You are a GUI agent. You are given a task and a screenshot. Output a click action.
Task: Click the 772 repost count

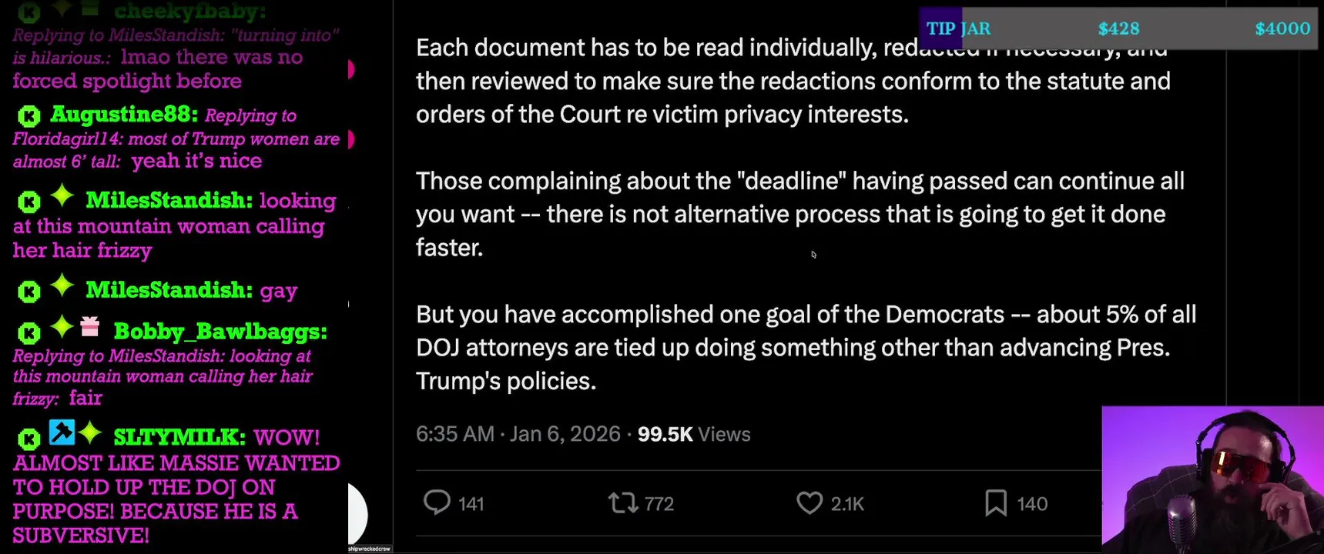pos(659,504)
